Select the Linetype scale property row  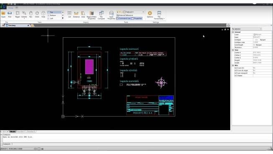[253, 42]
